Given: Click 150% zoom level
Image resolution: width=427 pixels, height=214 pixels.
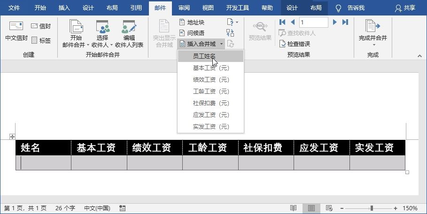Looking at the screenshot, I should point(410,208).
